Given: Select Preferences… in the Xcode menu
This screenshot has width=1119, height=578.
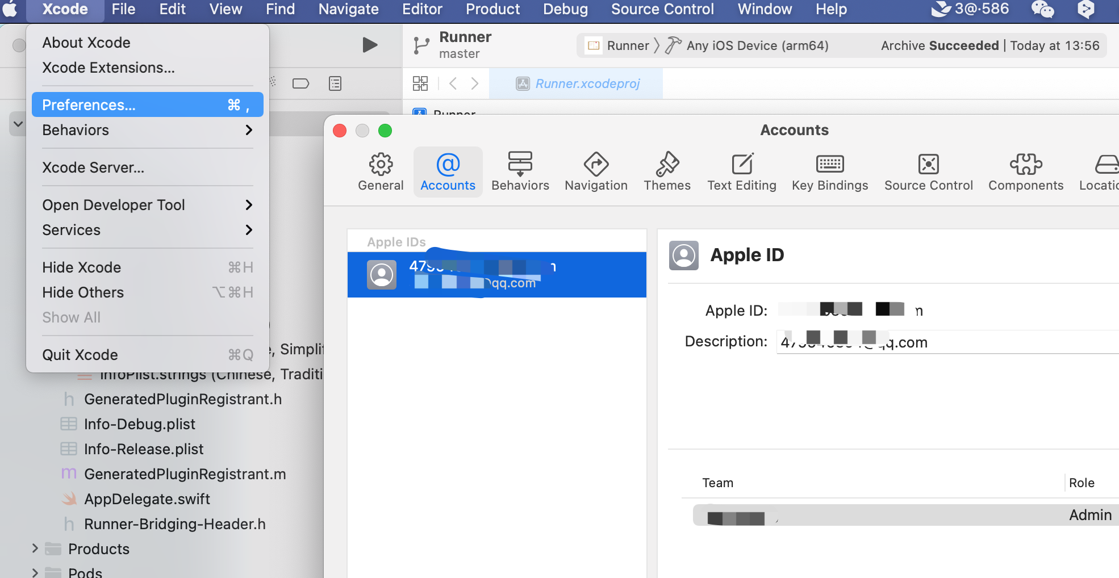Looking at the screenshot, I should click(148, 104).
